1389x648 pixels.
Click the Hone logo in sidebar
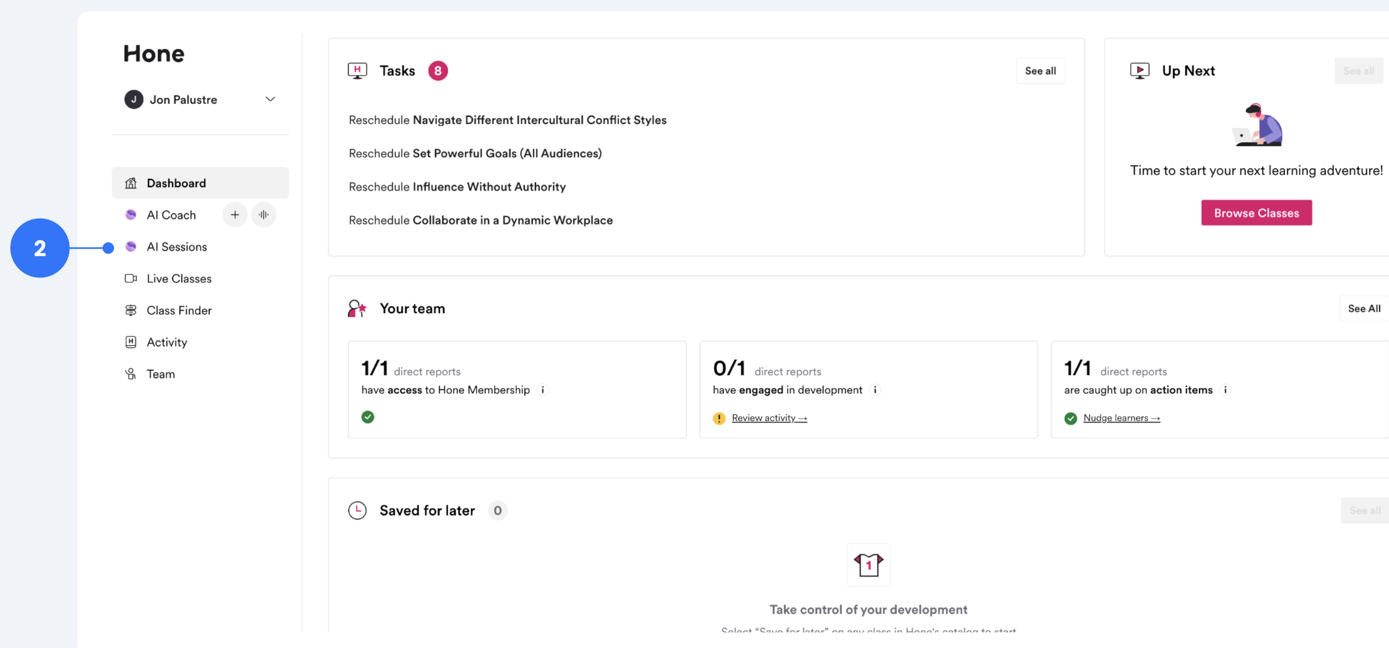153,53
